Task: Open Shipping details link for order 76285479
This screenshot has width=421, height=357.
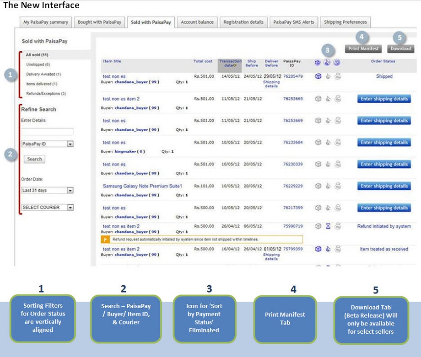Action: 271,84
